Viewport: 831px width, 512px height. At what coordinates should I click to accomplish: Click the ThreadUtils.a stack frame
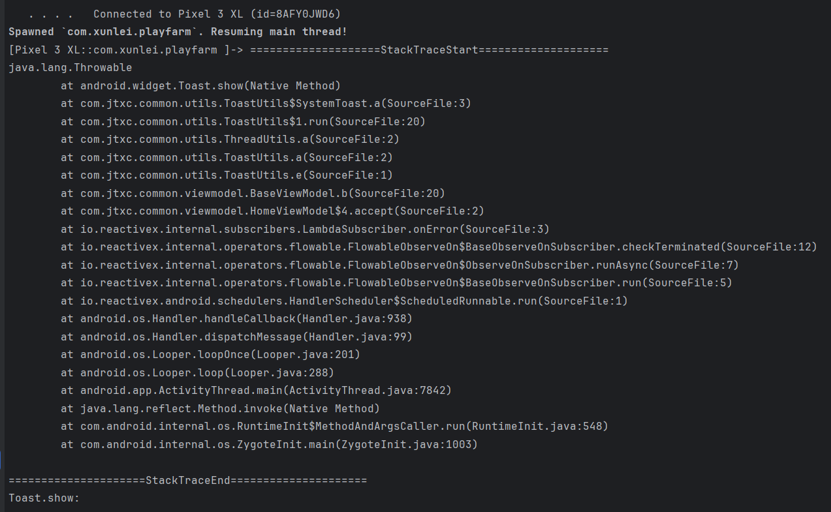coord(230,140)
